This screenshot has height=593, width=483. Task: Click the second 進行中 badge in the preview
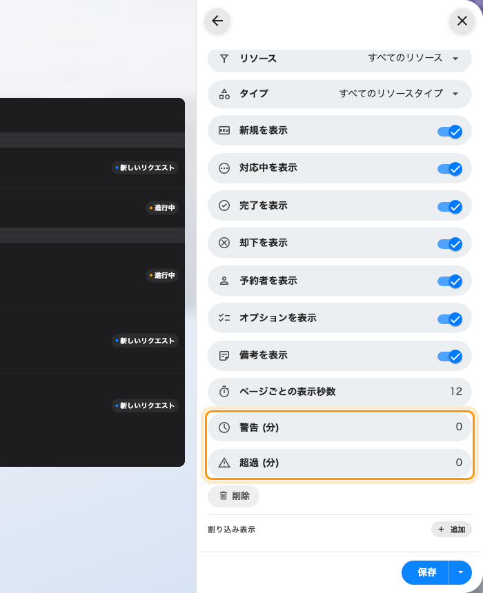[162, 275]
